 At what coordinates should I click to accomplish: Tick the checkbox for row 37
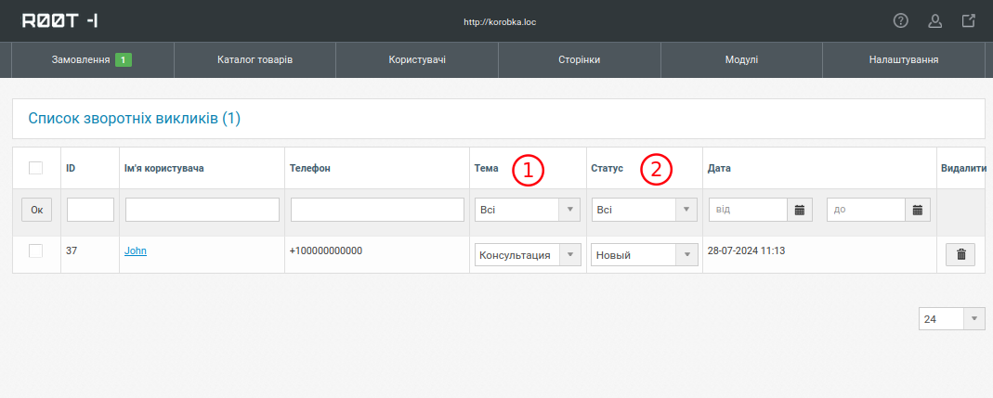point(36,250)
